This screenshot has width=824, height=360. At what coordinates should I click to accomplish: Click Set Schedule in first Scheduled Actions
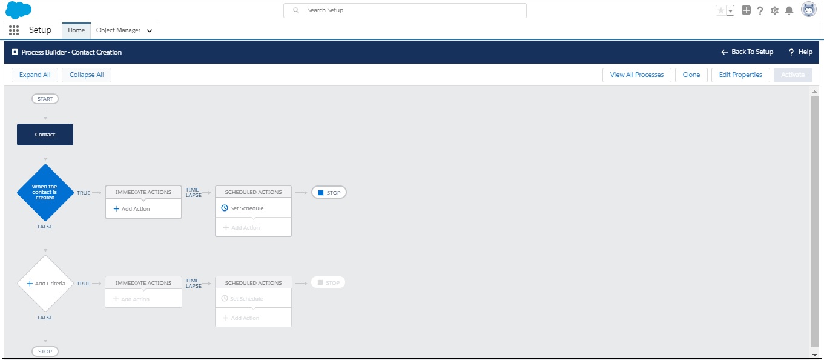click(x=243, y=208)
